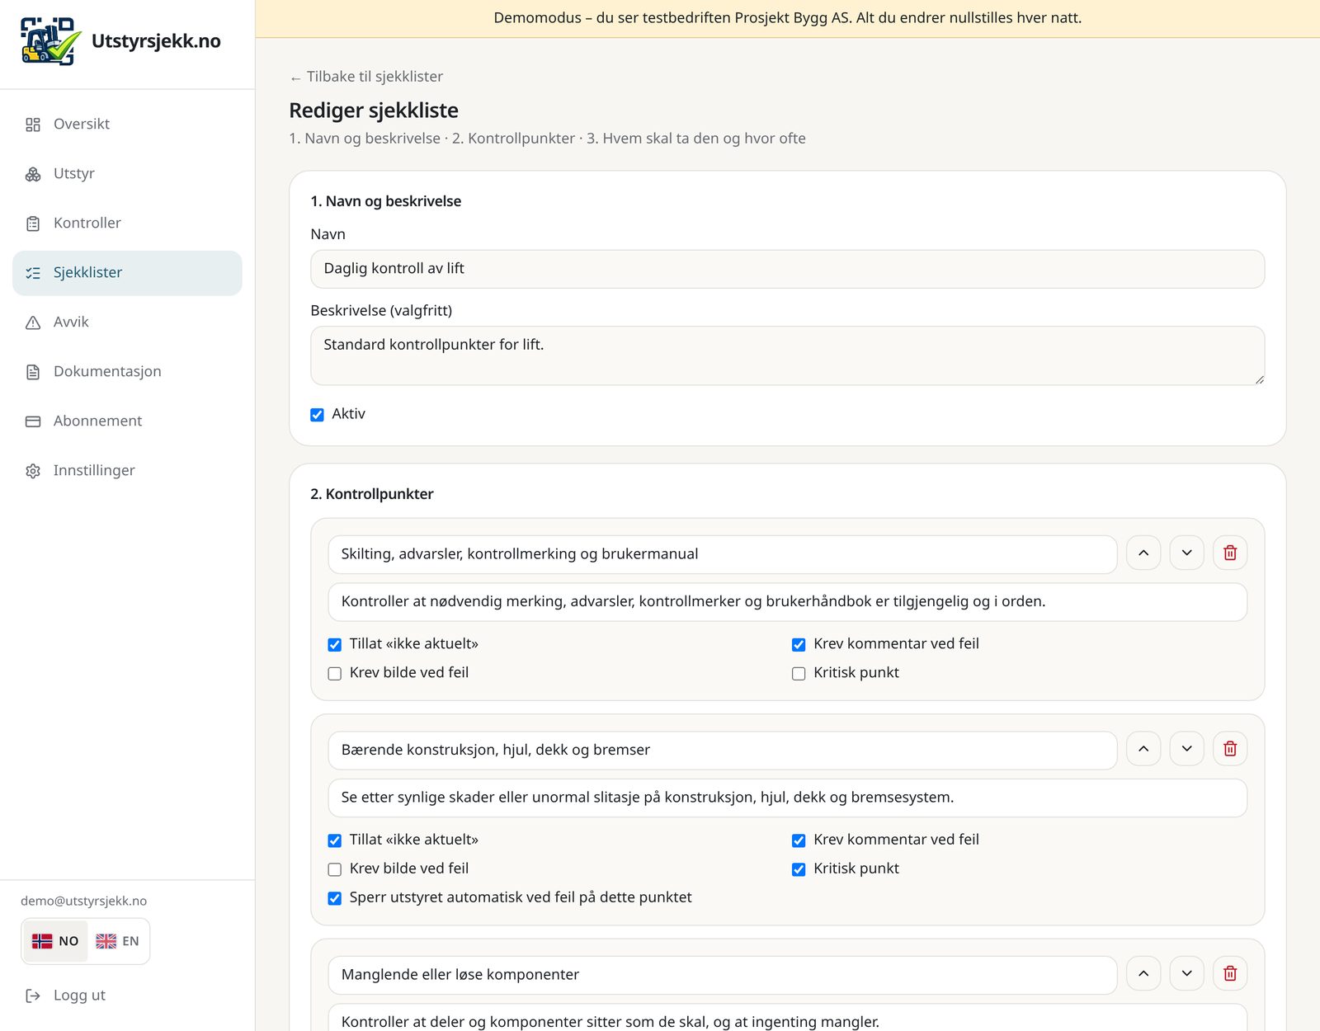Disable Kritisk punkt for Bærende konstruksjon
Image resolution: width=1320 pixels, height=1031 pixels.
click(799, 869)
